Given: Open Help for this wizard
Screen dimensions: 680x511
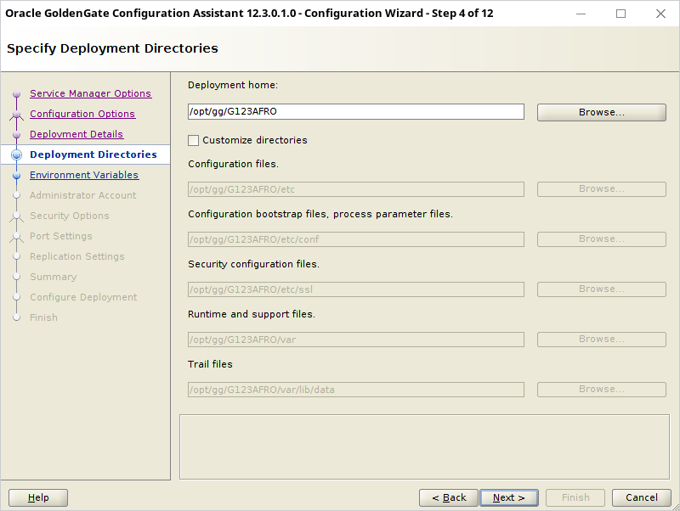Looking at the screenshot, I should click(x=38, y=497).
